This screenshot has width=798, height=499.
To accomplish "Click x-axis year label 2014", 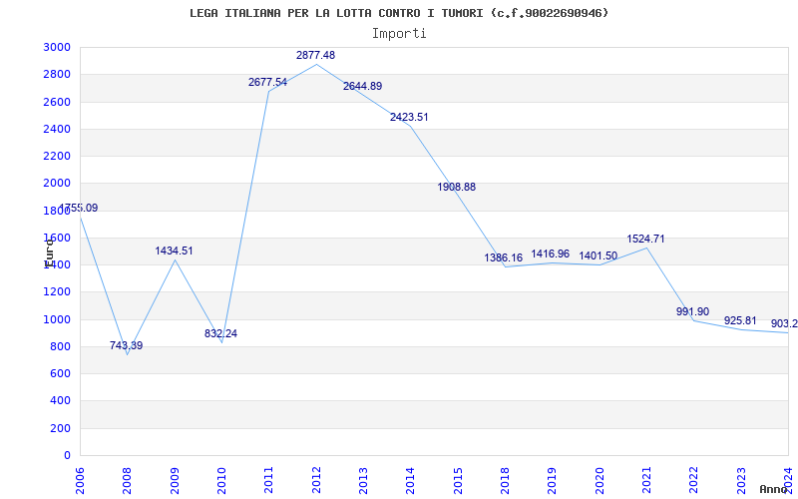I will point(411,480).
